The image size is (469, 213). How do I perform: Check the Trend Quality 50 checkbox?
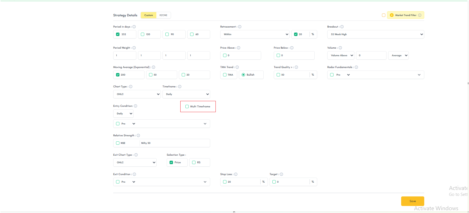tap(278, 75)
